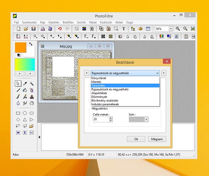Screen dimensions: 209x176
Task: Confirm settings with the Ok button
Action: tap(136, 139)
